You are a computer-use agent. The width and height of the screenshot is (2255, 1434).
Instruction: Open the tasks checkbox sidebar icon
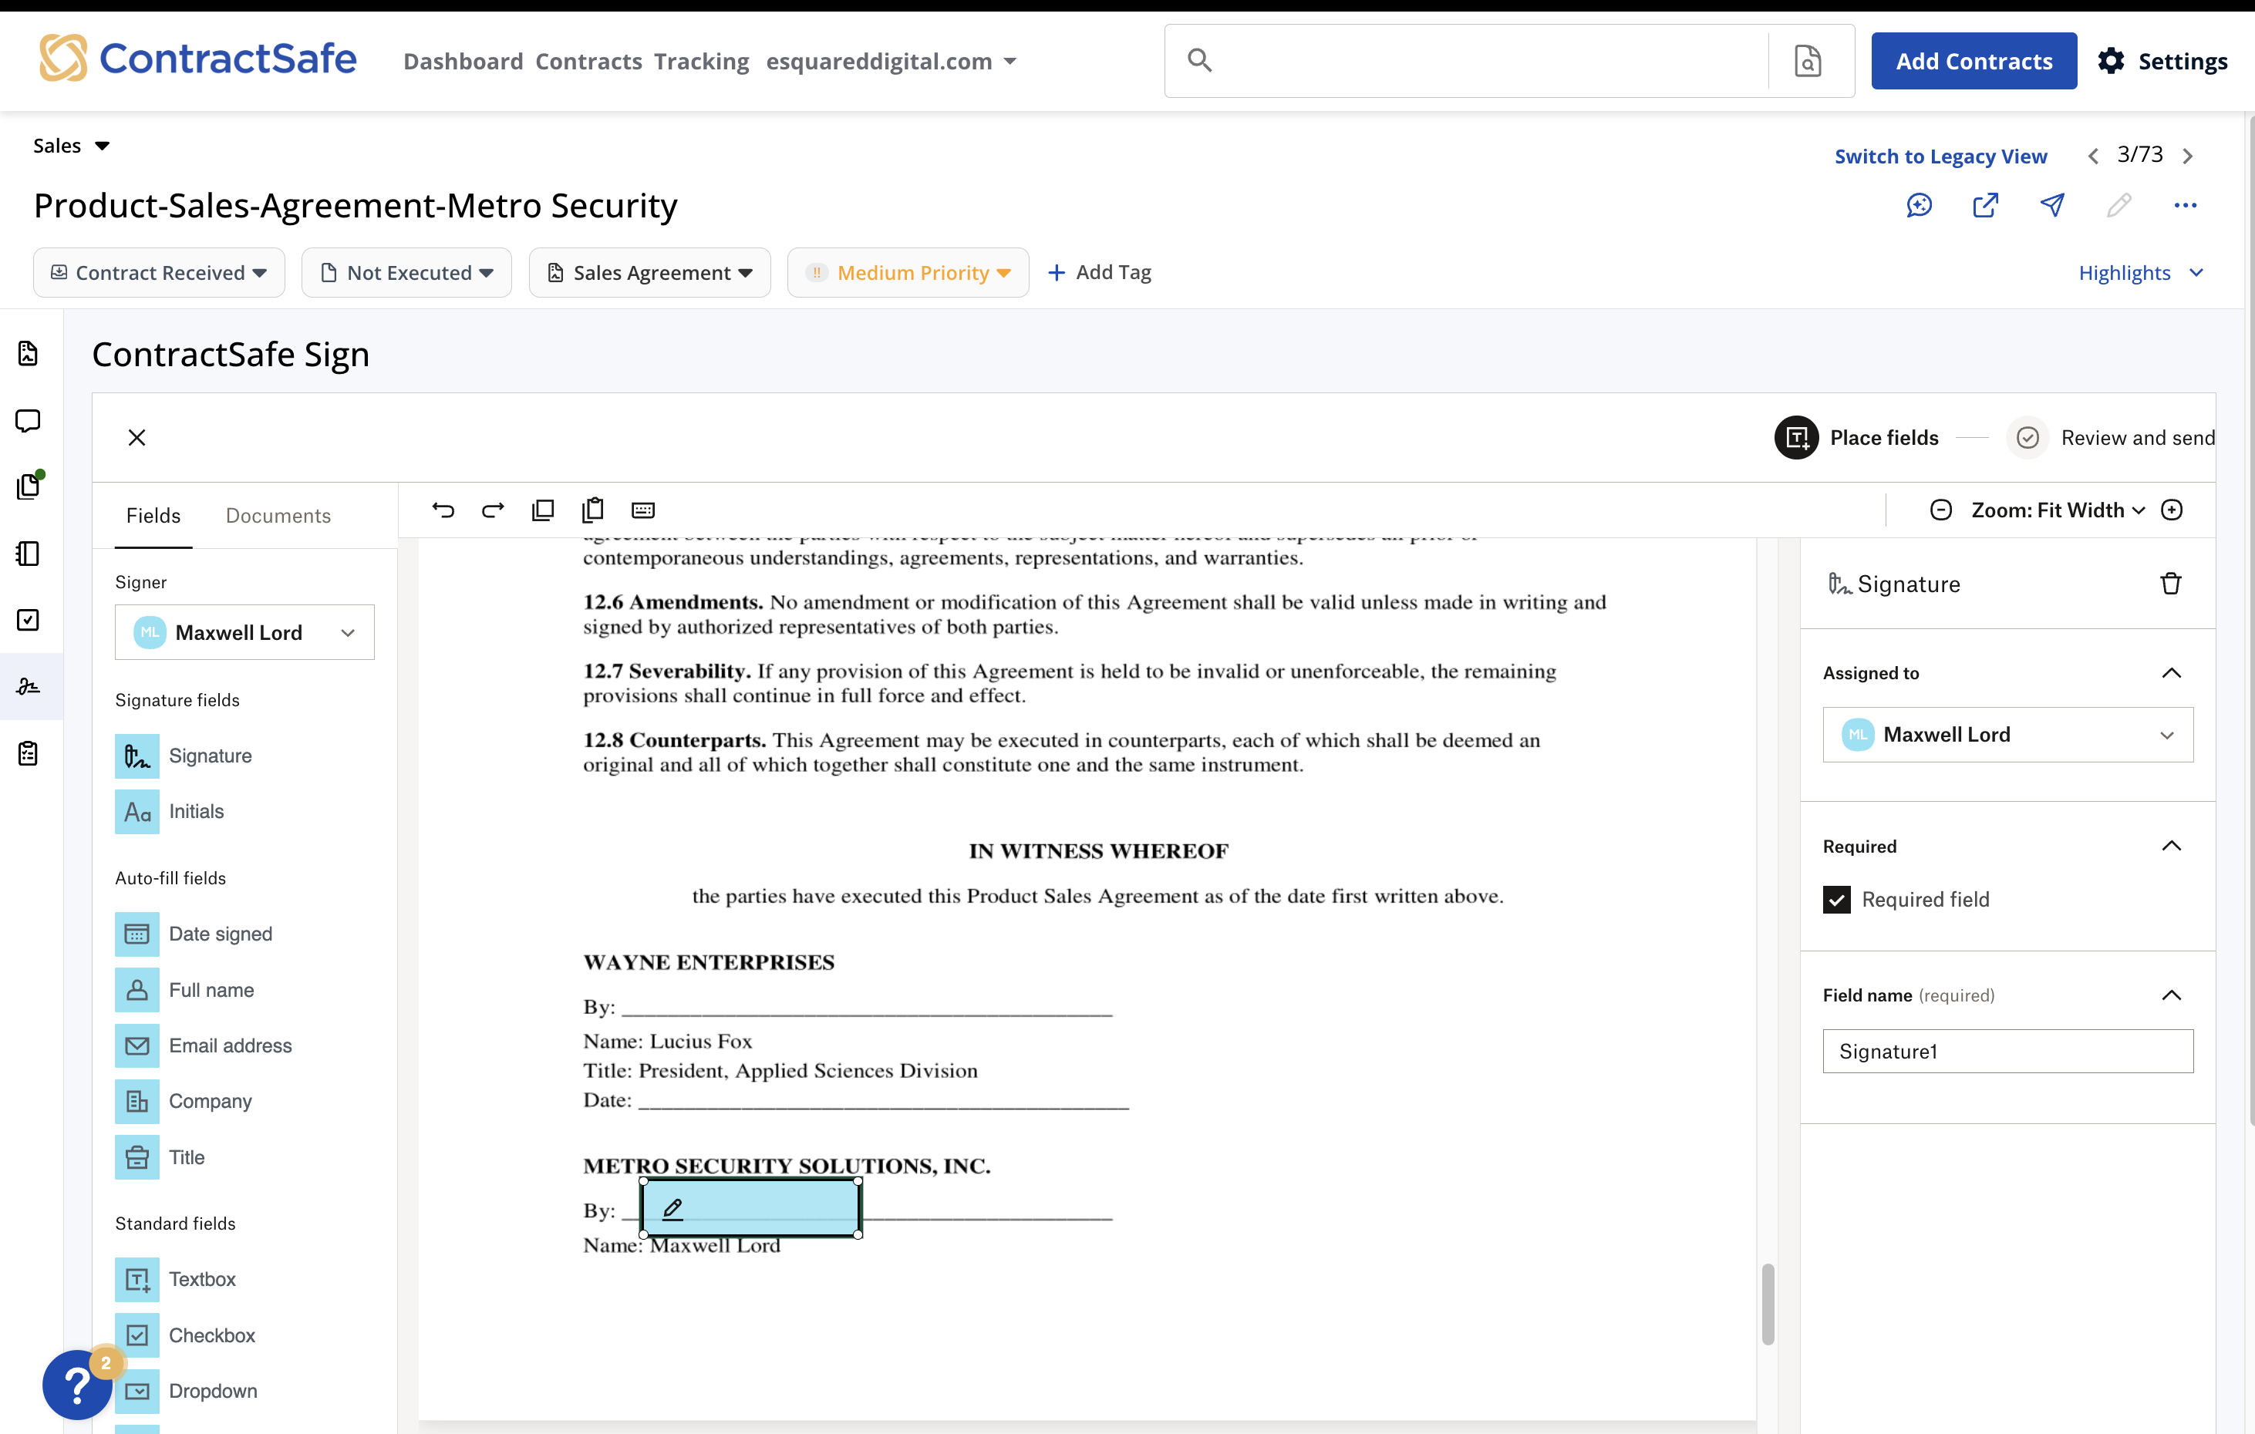click(28, 620)
